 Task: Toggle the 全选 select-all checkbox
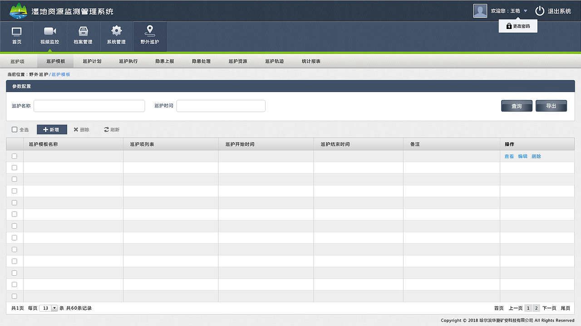tap(15, 129)
